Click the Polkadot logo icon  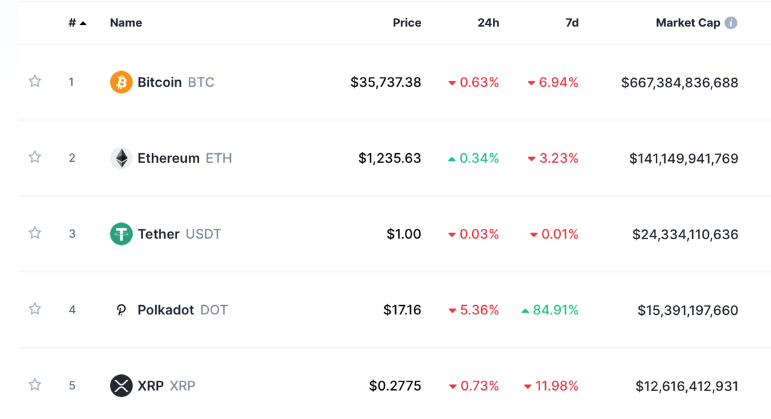121,310
